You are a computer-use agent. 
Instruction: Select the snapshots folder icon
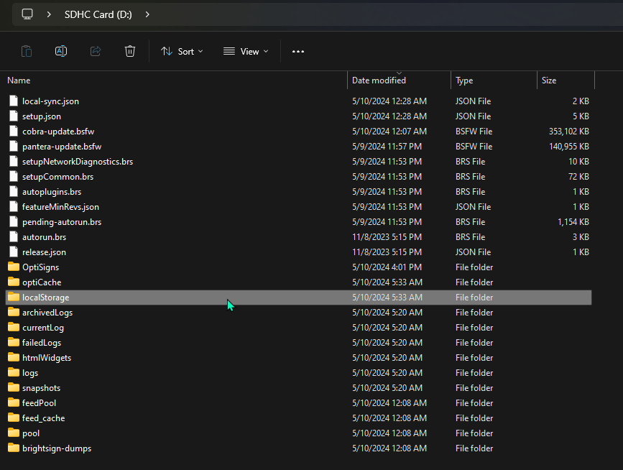[14, 387]
